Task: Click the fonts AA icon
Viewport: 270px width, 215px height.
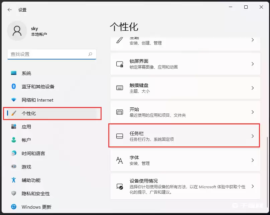Action: point(120,160)
